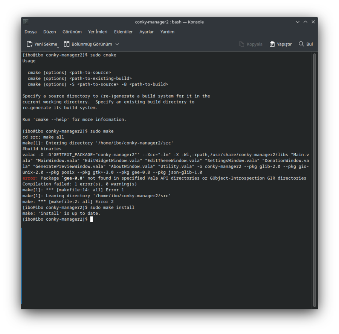This screenshot has height=334, width=339.
Task: Open the Düzen menu
Action: (x=49, y=32)
